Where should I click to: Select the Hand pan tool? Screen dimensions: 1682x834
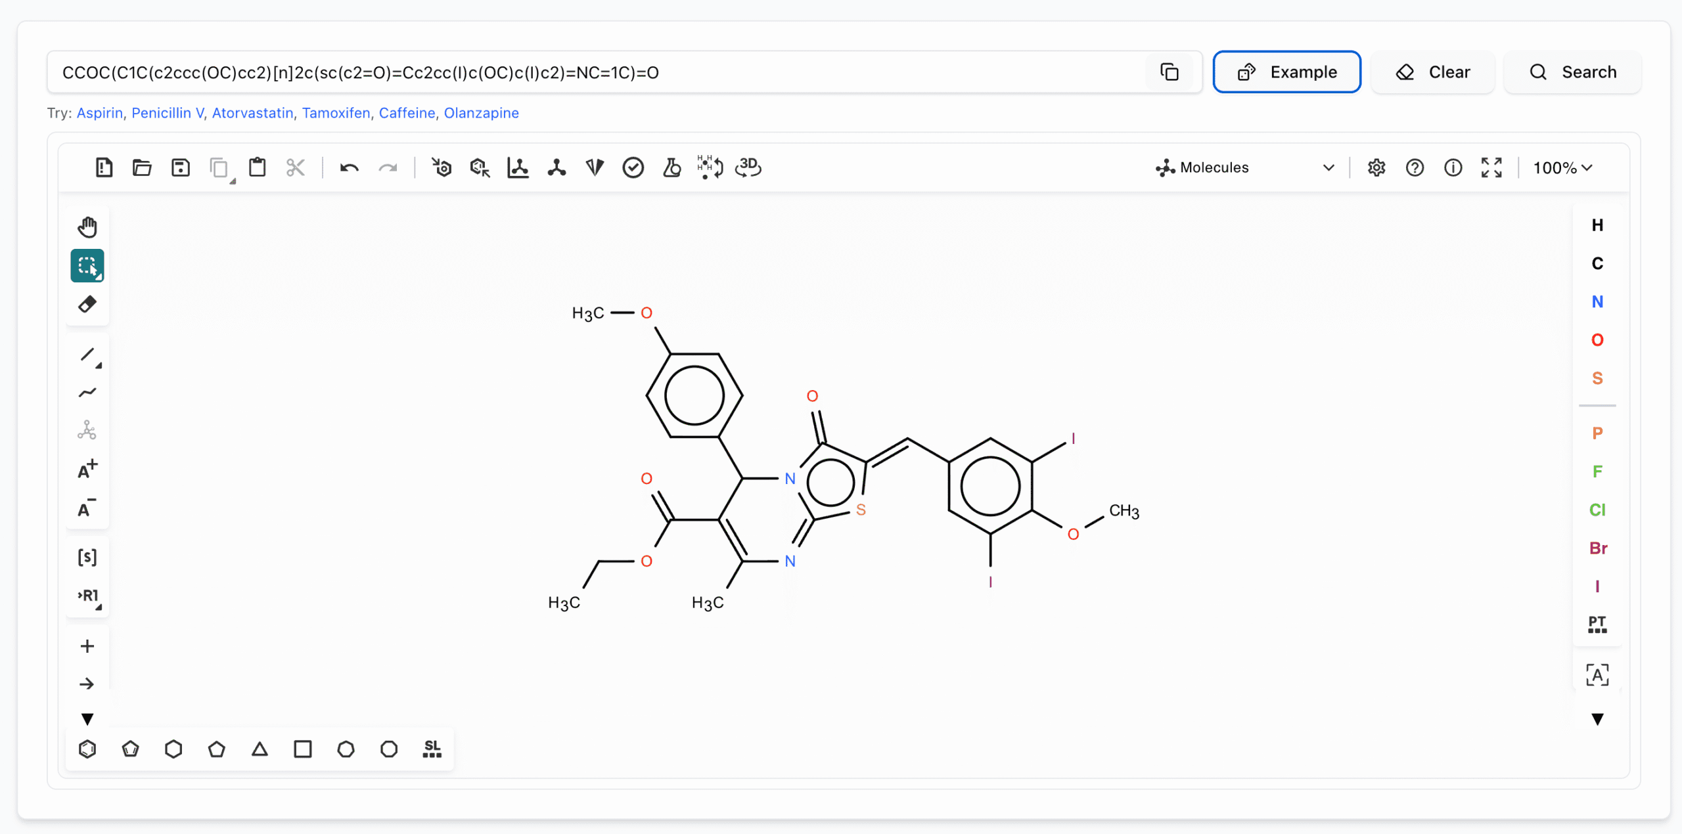point(87,227)
